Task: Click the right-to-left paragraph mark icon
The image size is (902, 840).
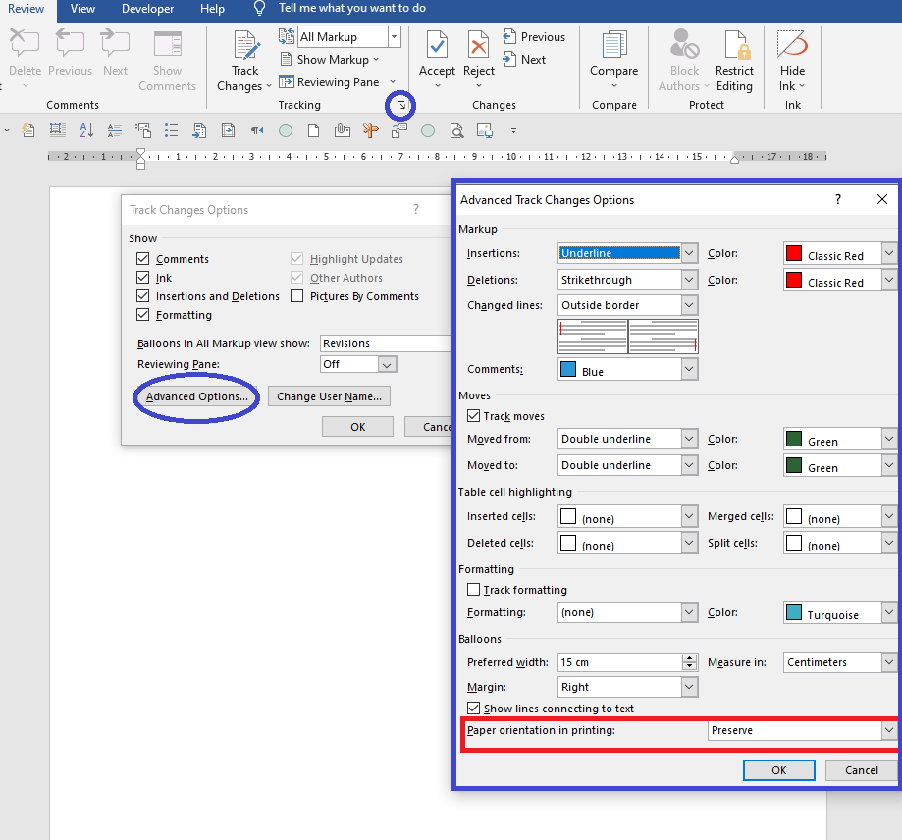Action: [257, 131]
